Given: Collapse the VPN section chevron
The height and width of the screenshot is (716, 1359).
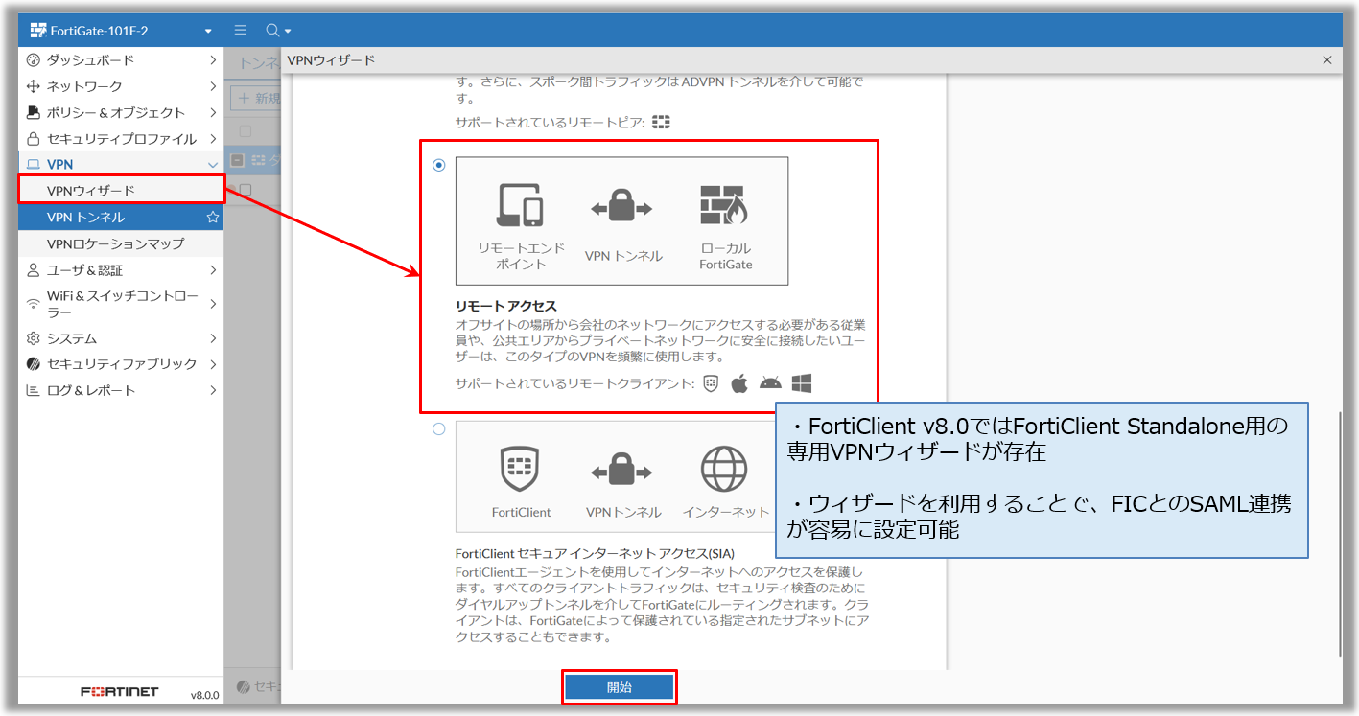Looking at the screenshot, I should (x=213, y=165).
